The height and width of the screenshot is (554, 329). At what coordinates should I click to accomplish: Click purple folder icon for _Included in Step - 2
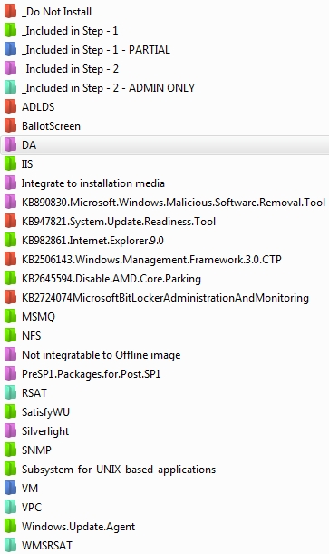10,69
